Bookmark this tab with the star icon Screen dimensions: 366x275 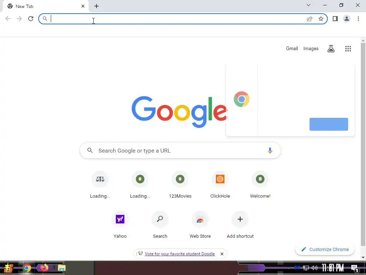321,19
